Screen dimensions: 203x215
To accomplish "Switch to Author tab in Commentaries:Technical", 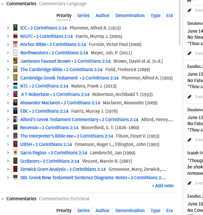I will (x=103, y=210).
